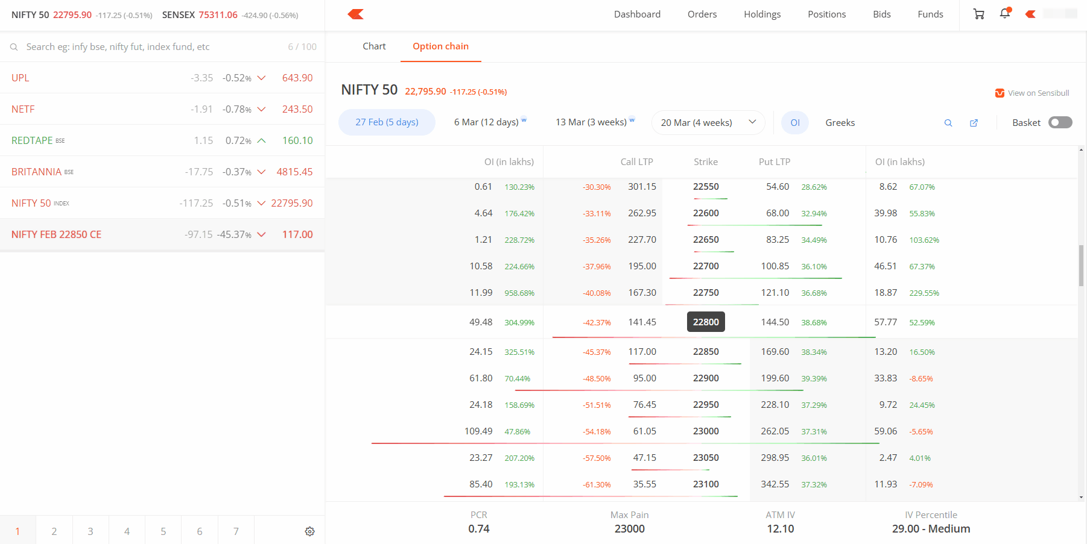Select BRITANNIA in the watchlist
The image size is (1087, 544).
pos(162,172)
